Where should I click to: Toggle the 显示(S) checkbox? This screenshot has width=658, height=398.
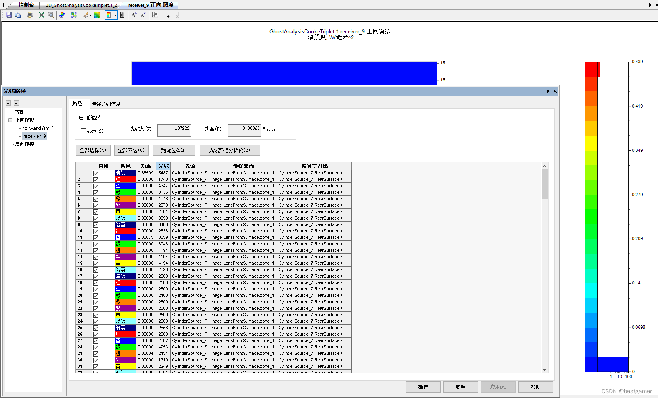[x=84, y=131]
